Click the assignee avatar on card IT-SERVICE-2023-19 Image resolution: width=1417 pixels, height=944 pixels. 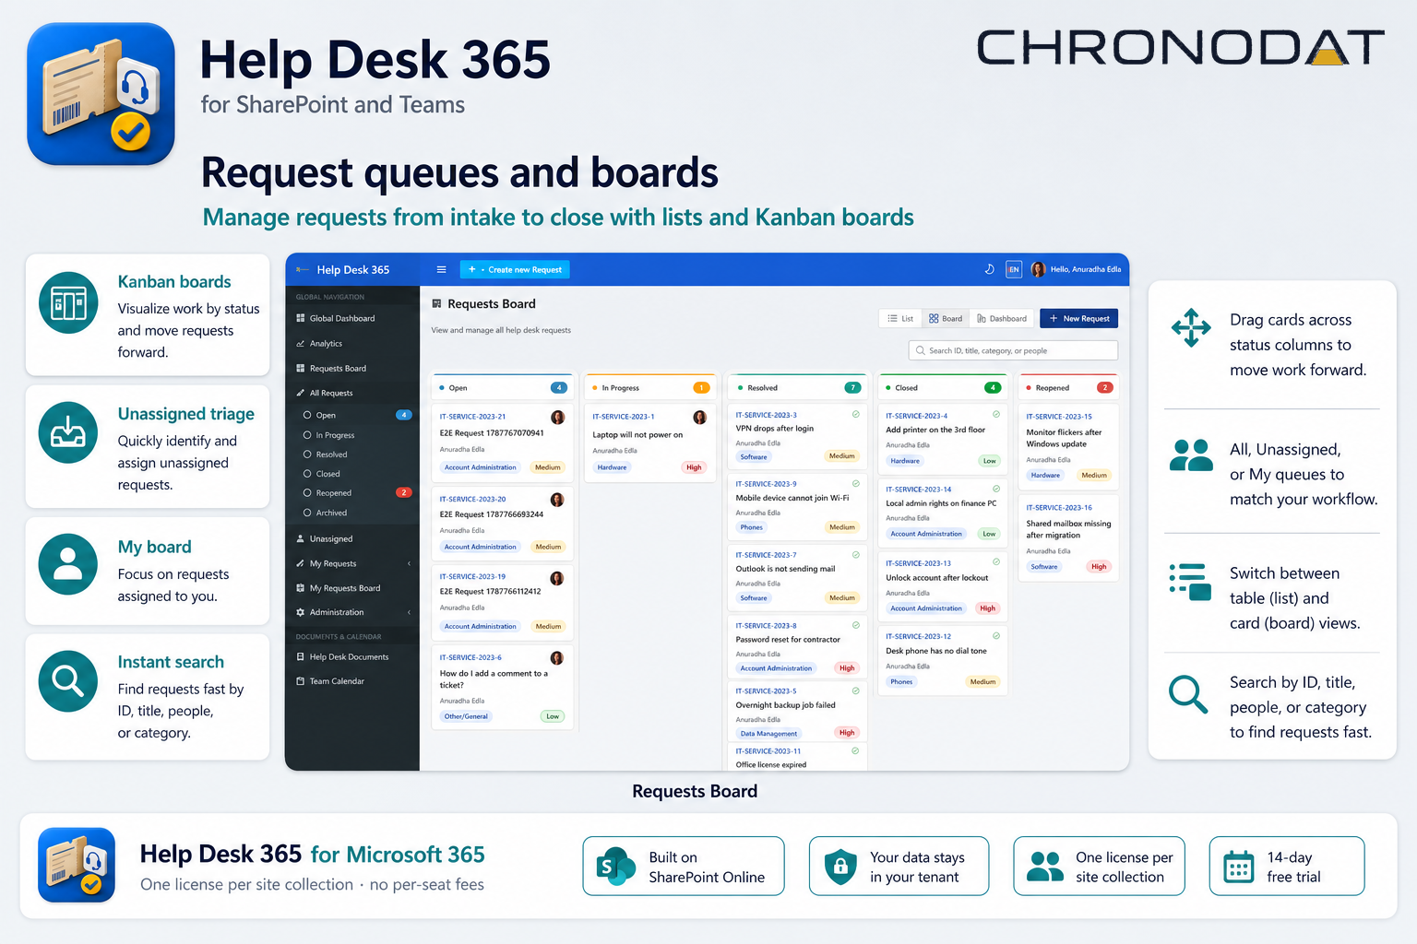pyautogui.click(x=557, y=578)
